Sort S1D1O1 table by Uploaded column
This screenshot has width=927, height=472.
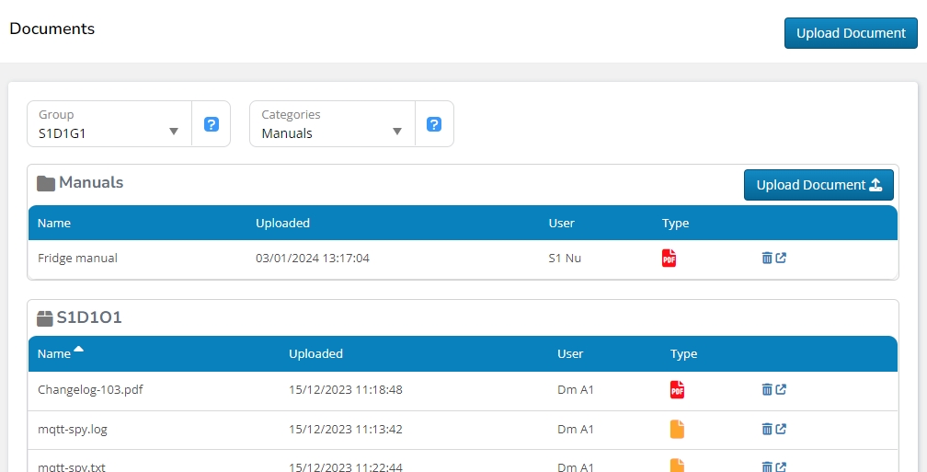pyautogui.click(x=315, y=353)
